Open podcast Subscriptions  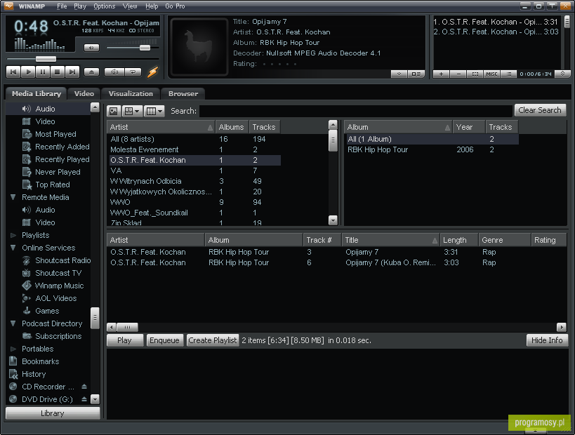pos(58,336)
